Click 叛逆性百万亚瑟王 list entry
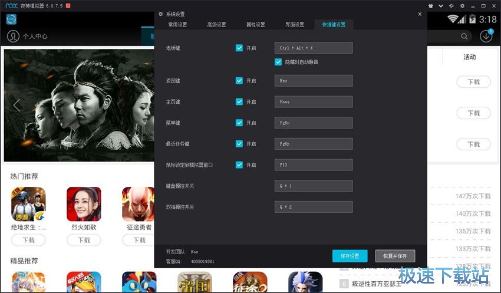 click(x=377, y=284)
